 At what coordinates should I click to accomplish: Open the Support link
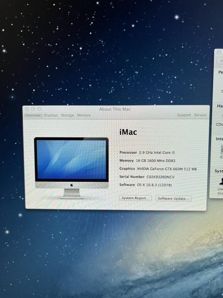pyautogui.click(x=184, y=115)
